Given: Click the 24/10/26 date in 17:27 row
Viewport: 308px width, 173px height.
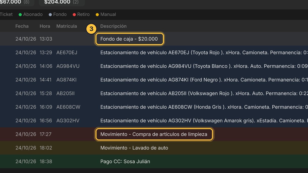Looking at the screenshot, I should [26, 134].
